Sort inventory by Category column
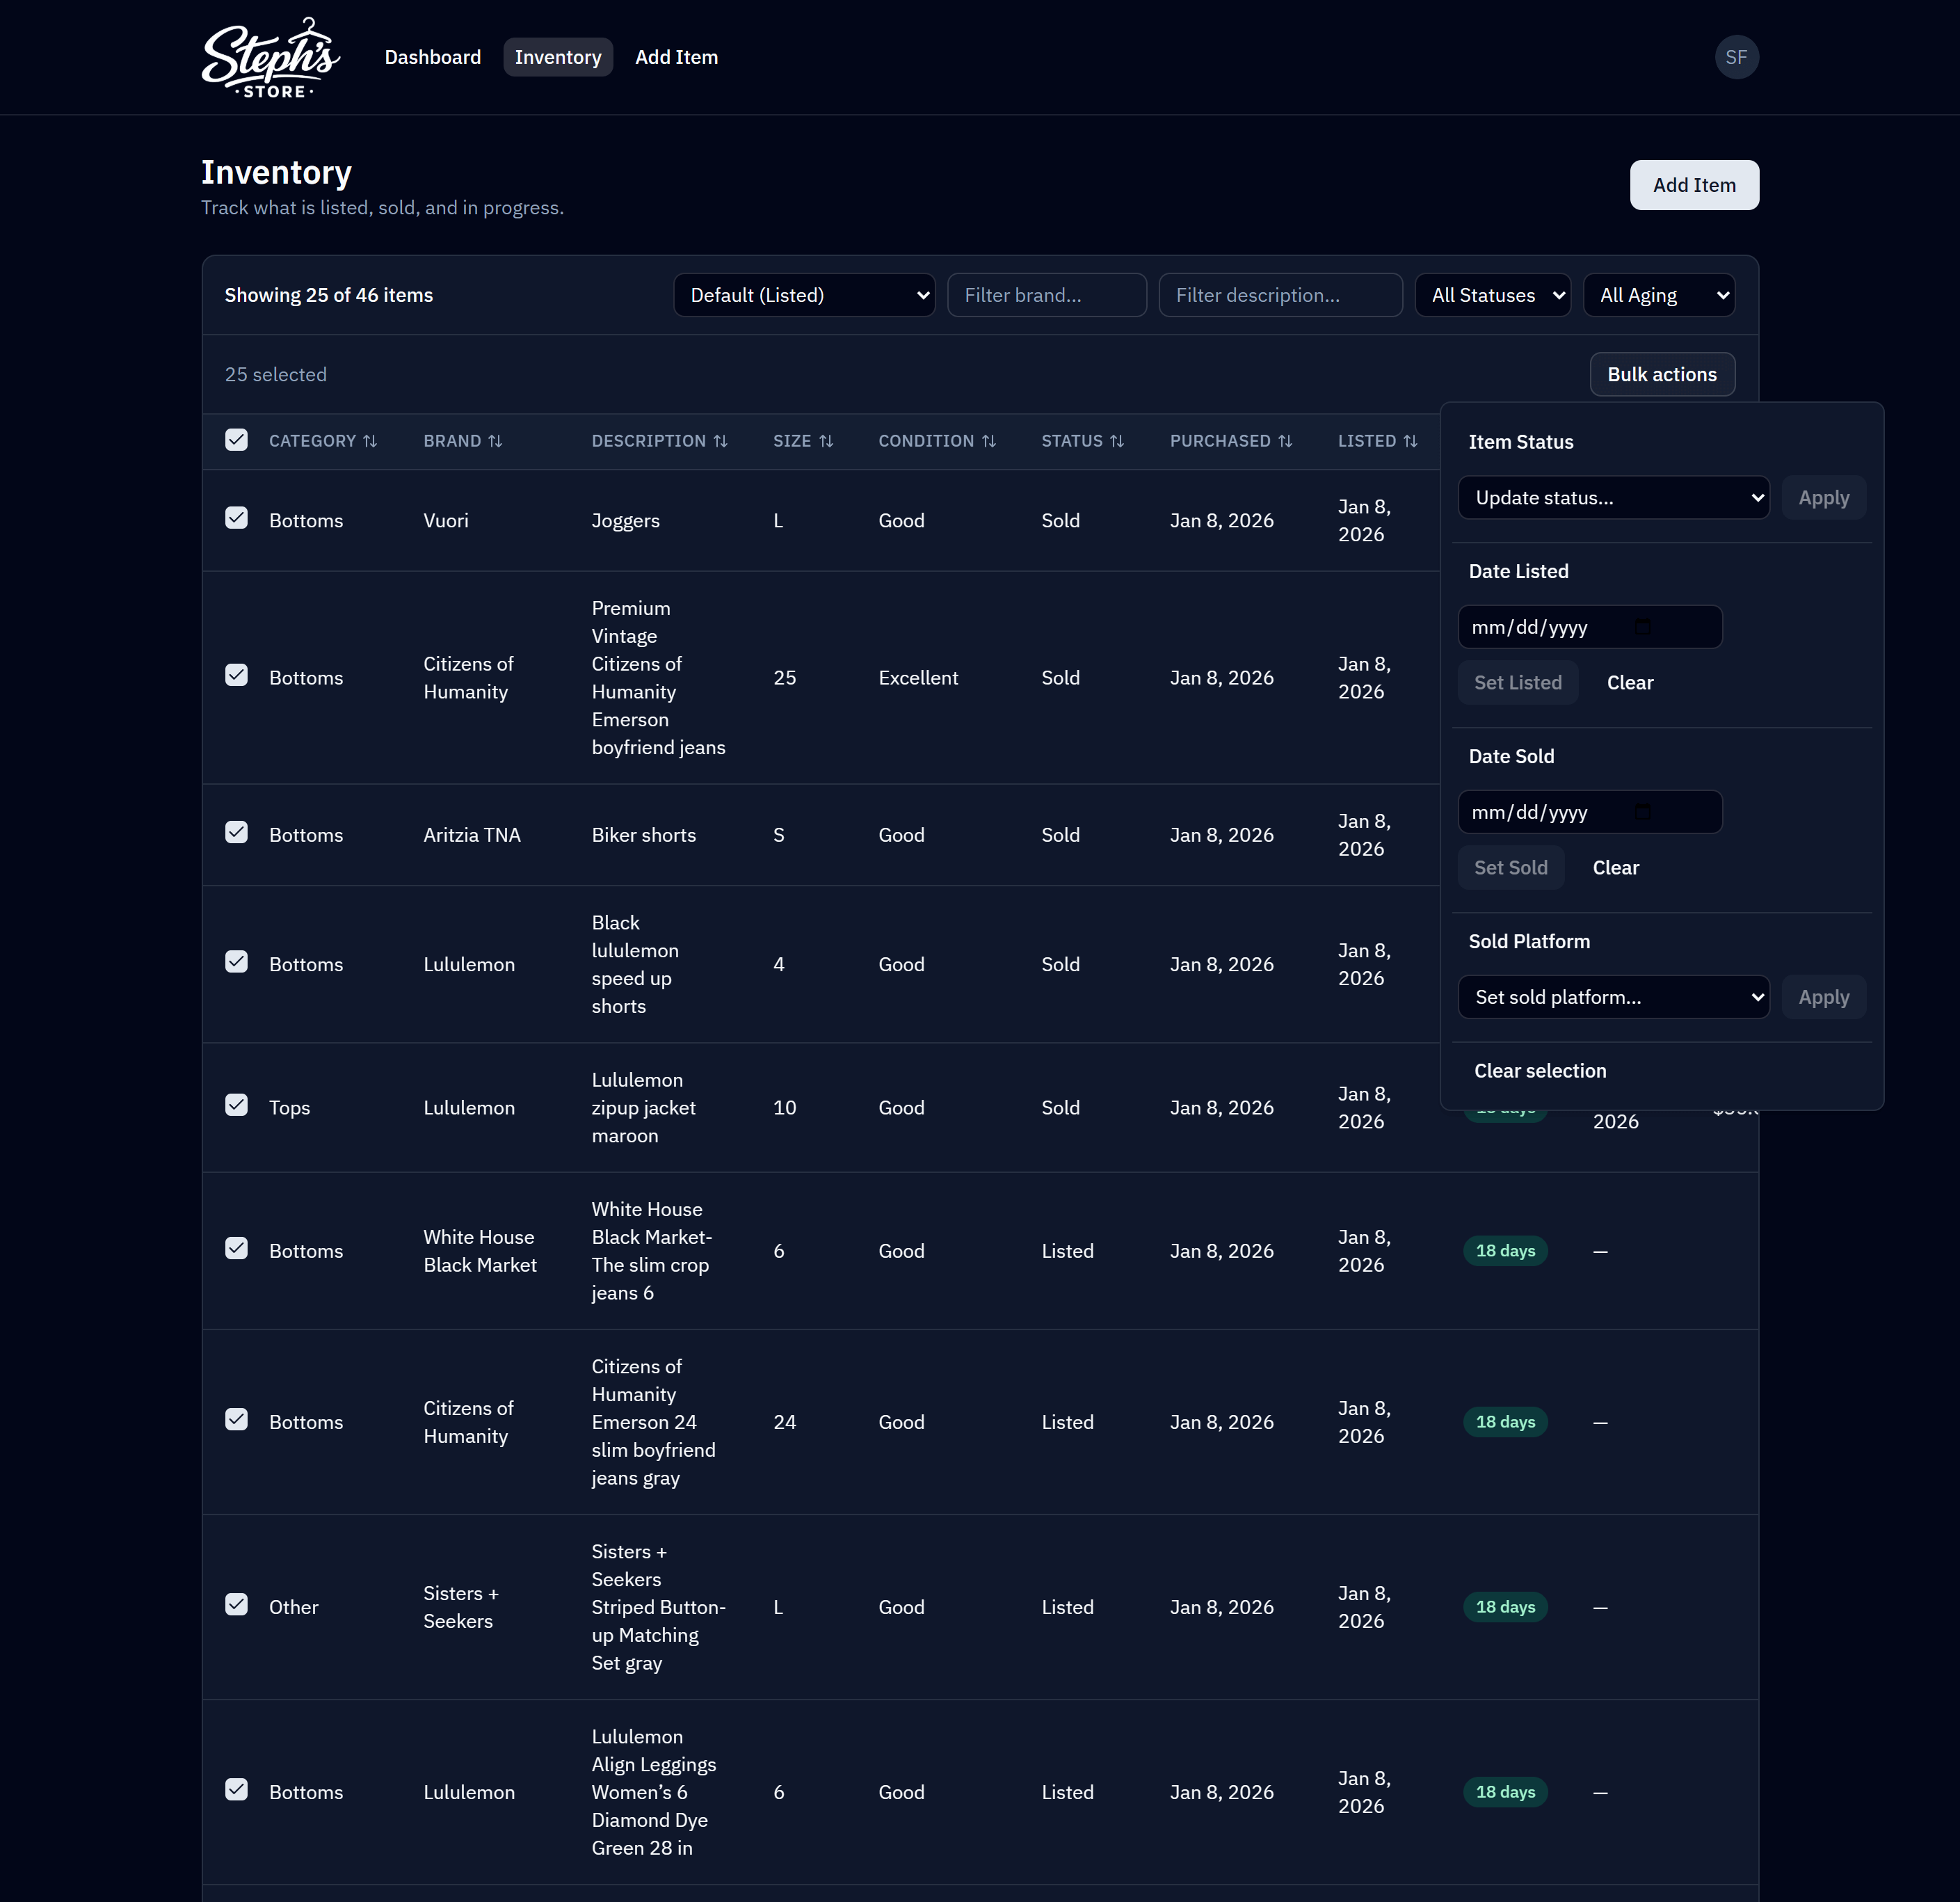 [x=323, y=441]
